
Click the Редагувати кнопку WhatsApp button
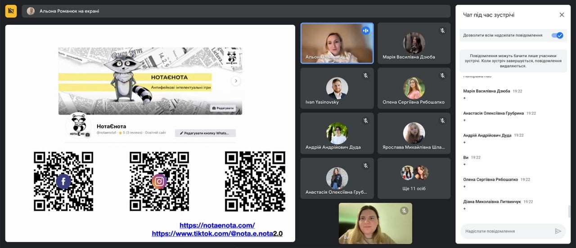click(205, 133)
